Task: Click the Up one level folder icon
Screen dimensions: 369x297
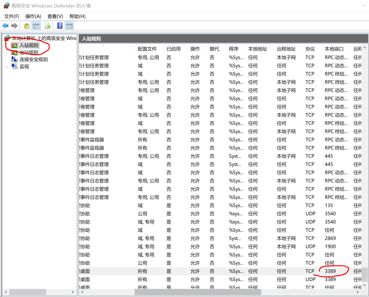Action: tap(27, 26)
